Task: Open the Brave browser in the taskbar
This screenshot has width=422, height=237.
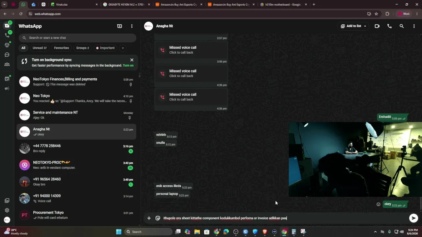Action: pyautogui.click(x=265, y=232)
